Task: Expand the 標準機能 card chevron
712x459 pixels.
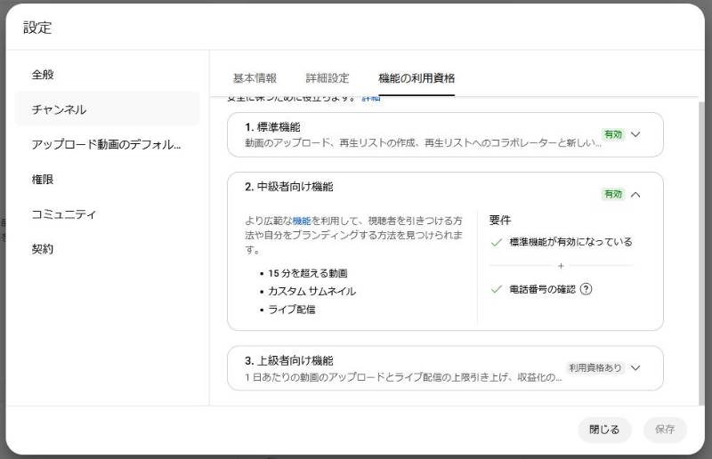Action: pos(635,134)
